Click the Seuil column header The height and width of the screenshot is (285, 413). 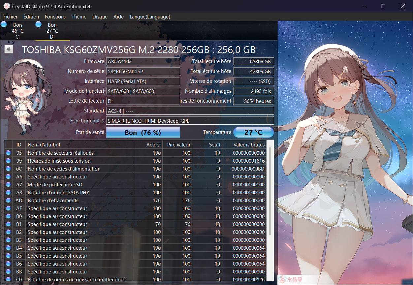pos(207,144)
